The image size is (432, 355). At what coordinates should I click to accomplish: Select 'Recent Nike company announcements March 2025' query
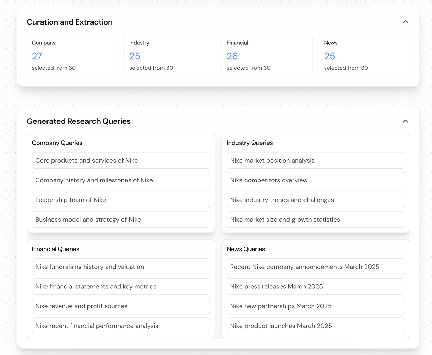pos(316,267)
